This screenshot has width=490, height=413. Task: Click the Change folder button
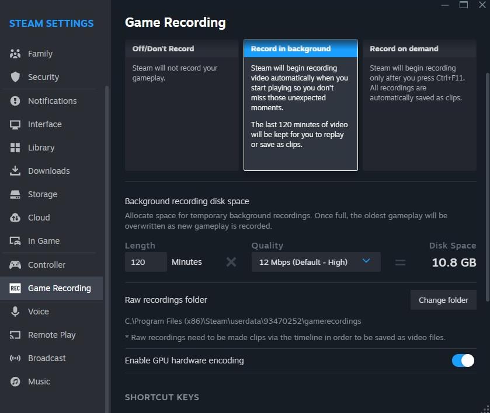click(x=443, y=300)
